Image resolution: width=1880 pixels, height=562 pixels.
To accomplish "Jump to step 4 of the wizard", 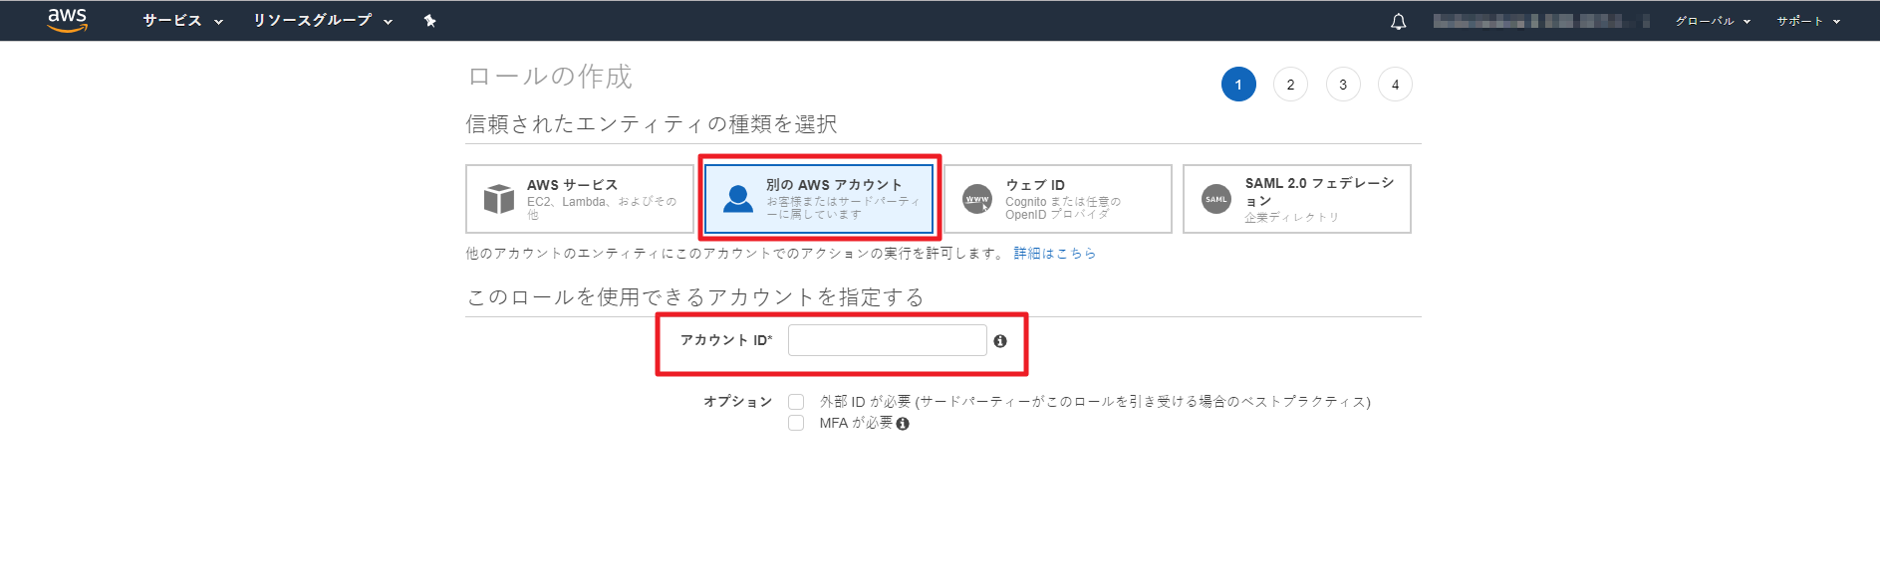I will click(x=1395, y=85).
